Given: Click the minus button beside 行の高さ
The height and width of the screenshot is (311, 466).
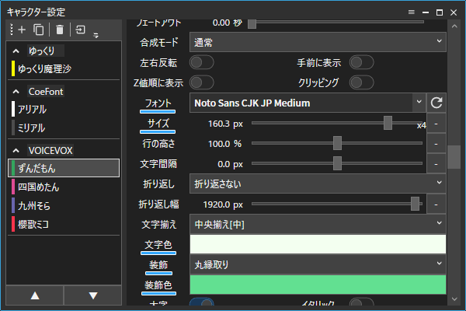Looking at the screenshot, I should 436,143.
